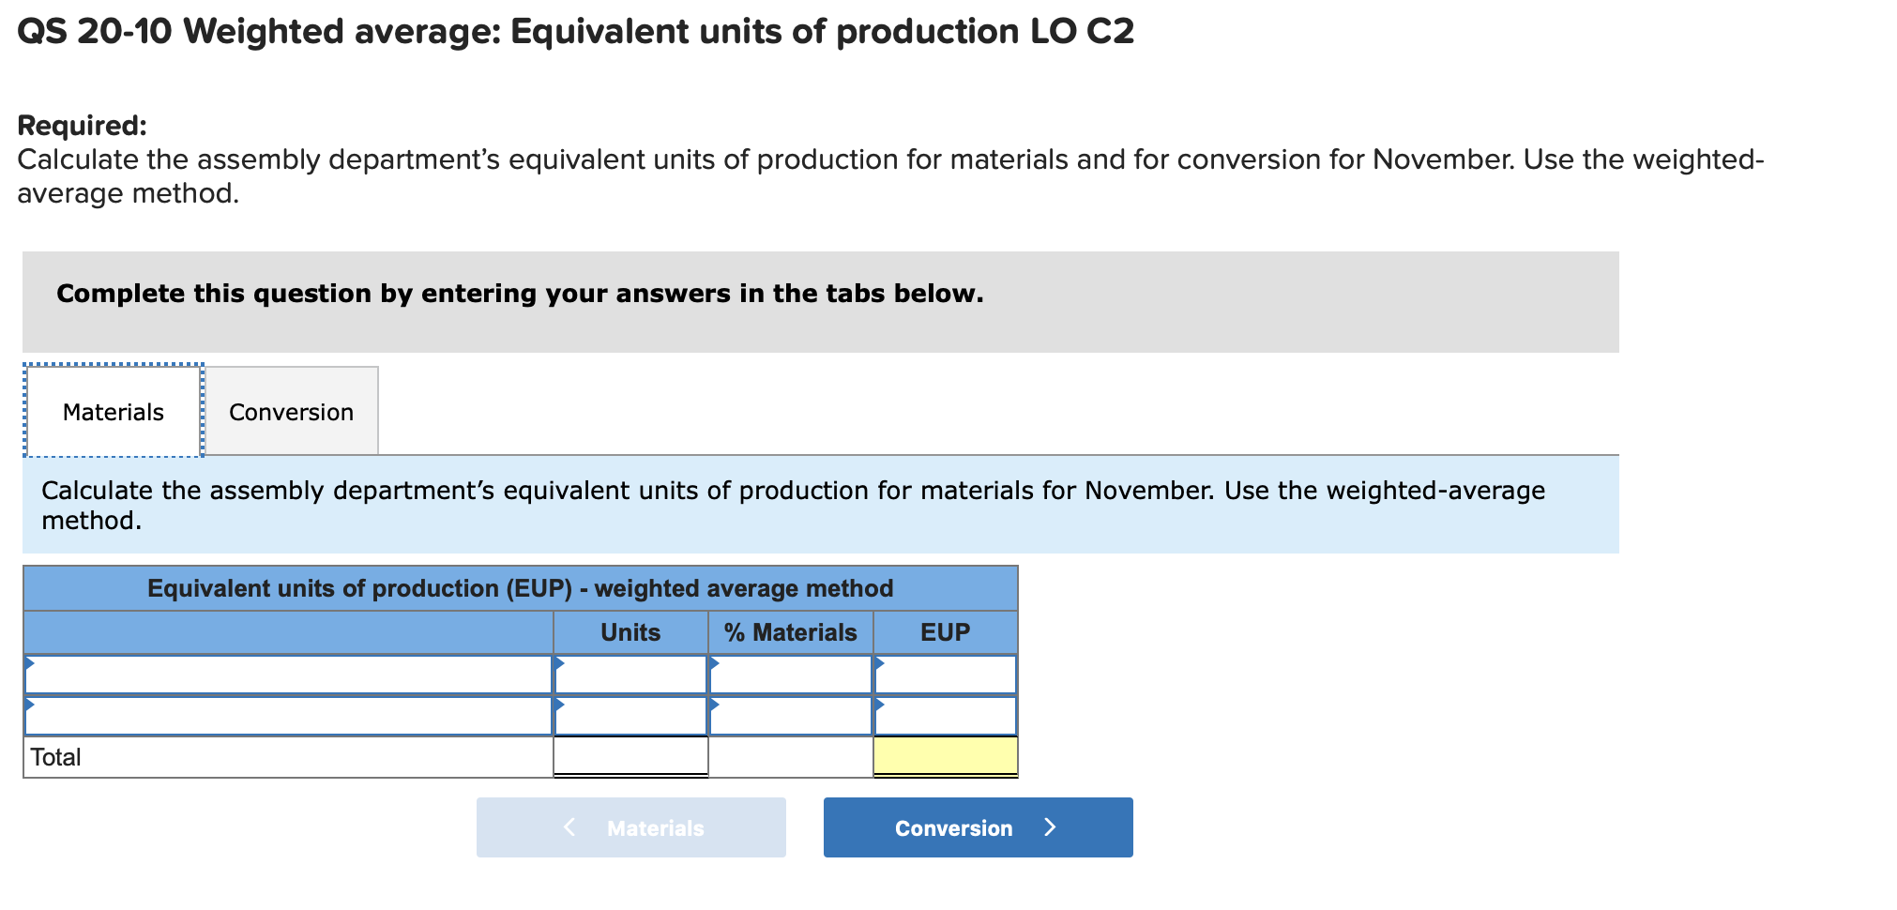
Task: Click the % Materials column header
Action: (x=791, y=631)
